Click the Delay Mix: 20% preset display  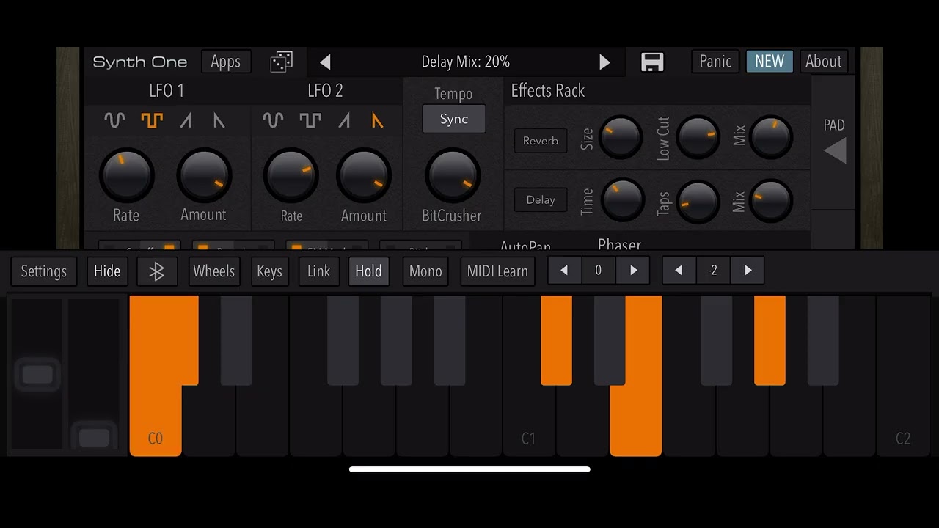466,62
